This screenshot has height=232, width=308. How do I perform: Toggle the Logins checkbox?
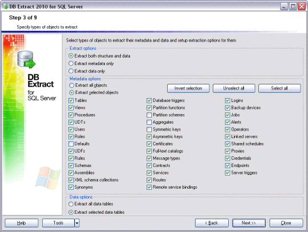[x=228, y=101]
